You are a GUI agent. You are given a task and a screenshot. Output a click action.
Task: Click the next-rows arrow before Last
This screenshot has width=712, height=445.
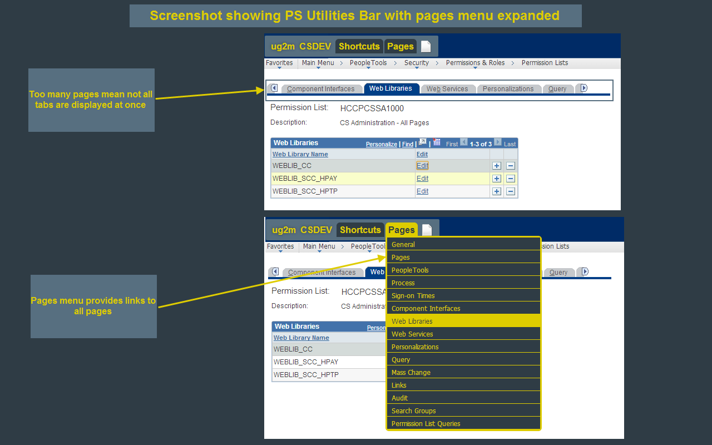tap(497, 143)
